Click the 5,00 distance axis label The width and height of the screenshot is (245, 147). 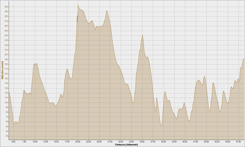13,142
